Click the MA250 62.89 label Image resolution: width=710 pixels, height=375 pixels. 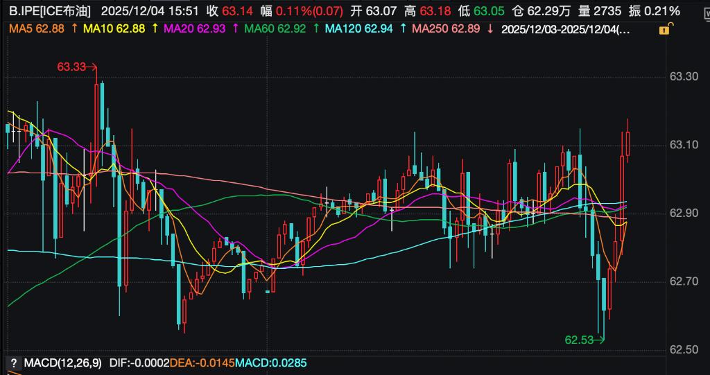[x=447, y=28]
